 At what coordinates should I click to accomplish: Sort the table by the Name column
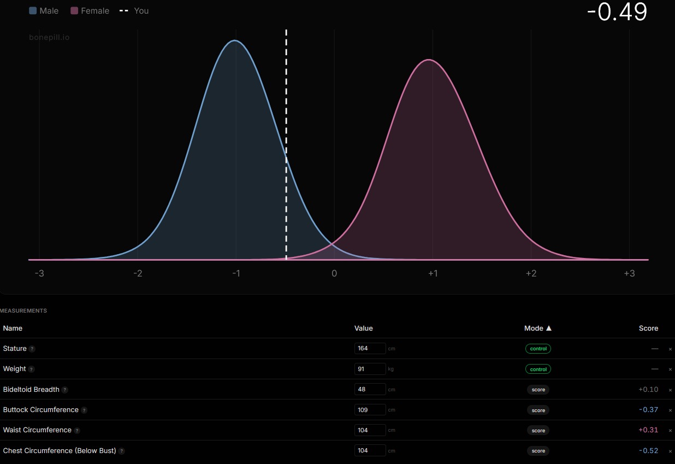[x=13, y=328]
